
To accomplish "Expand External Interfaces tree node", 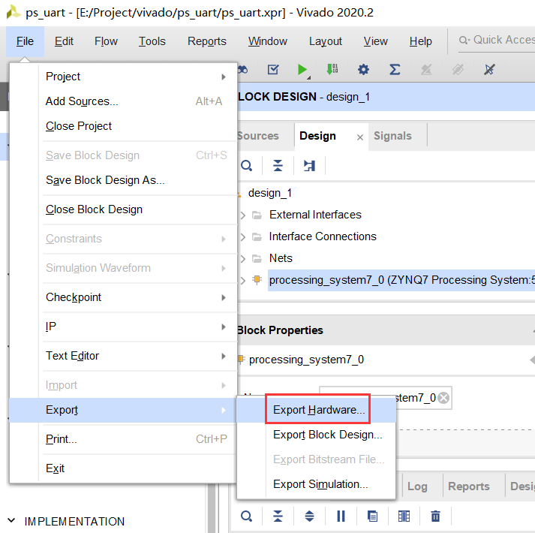I will [242, 215].
